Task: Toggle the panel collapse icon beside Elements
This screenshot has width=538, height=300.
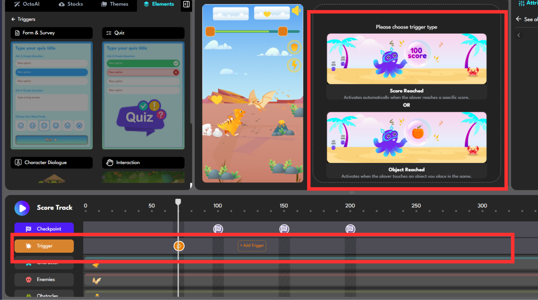Action: click(x=187, y=4)
